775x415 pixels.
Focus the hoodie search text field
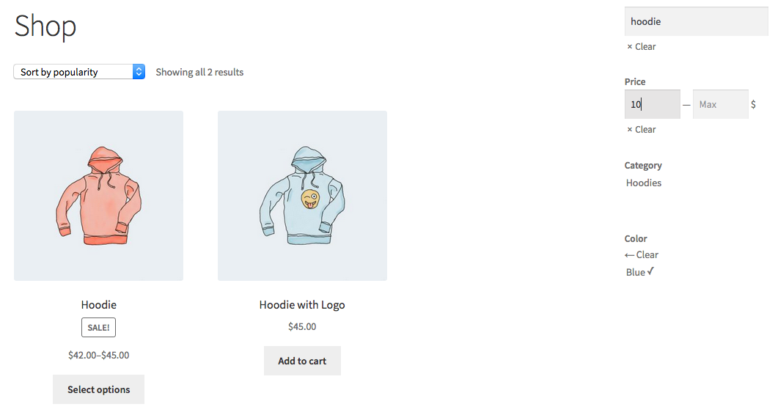pos(696,21)
